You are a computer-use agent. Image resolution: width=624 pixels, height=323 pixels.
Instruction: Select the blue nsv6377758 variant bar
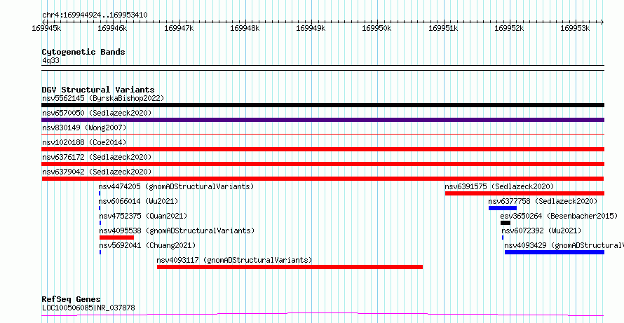[x=503, y=208]
